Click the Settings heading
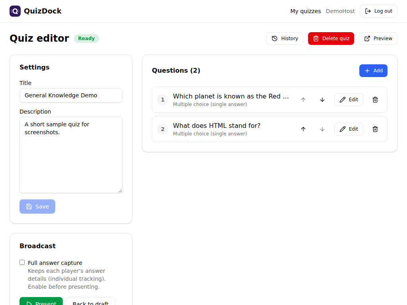 35,67
